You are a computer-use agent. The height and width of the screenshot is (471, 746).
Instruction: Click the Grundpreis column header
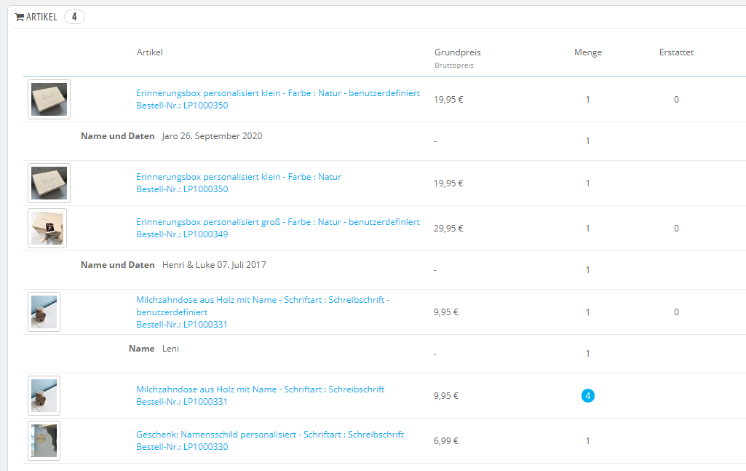(x=457, y=52)
